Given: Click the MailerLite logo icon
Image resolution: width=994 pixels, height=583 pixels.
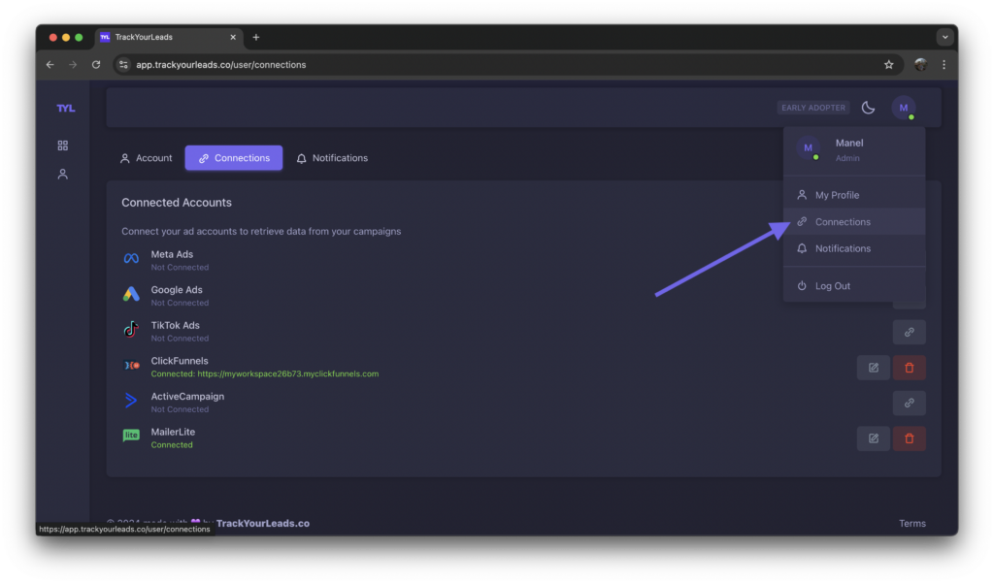Looking at the screenshot, I should pos(131,436).
